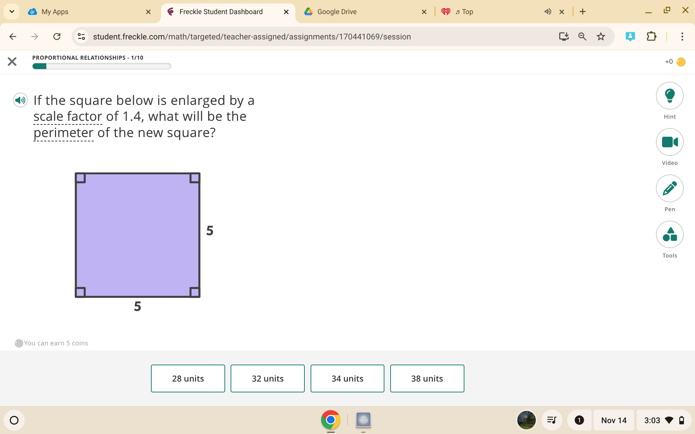Viewport: 695px width, 434px height.
Task: Click the install Freckle icon in address bar
Action: (564, 36)
